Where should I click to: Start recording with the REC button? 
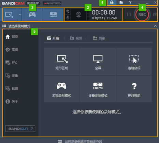tap(142, 15)
